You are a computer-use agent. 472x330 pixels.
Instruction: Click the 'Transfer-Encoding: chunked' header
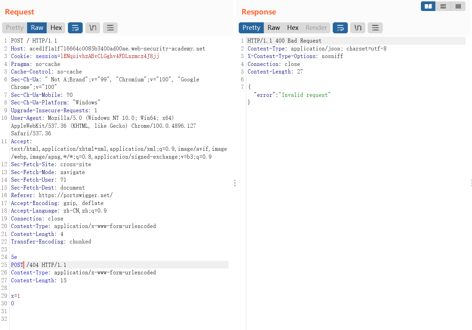click(51, 242)
